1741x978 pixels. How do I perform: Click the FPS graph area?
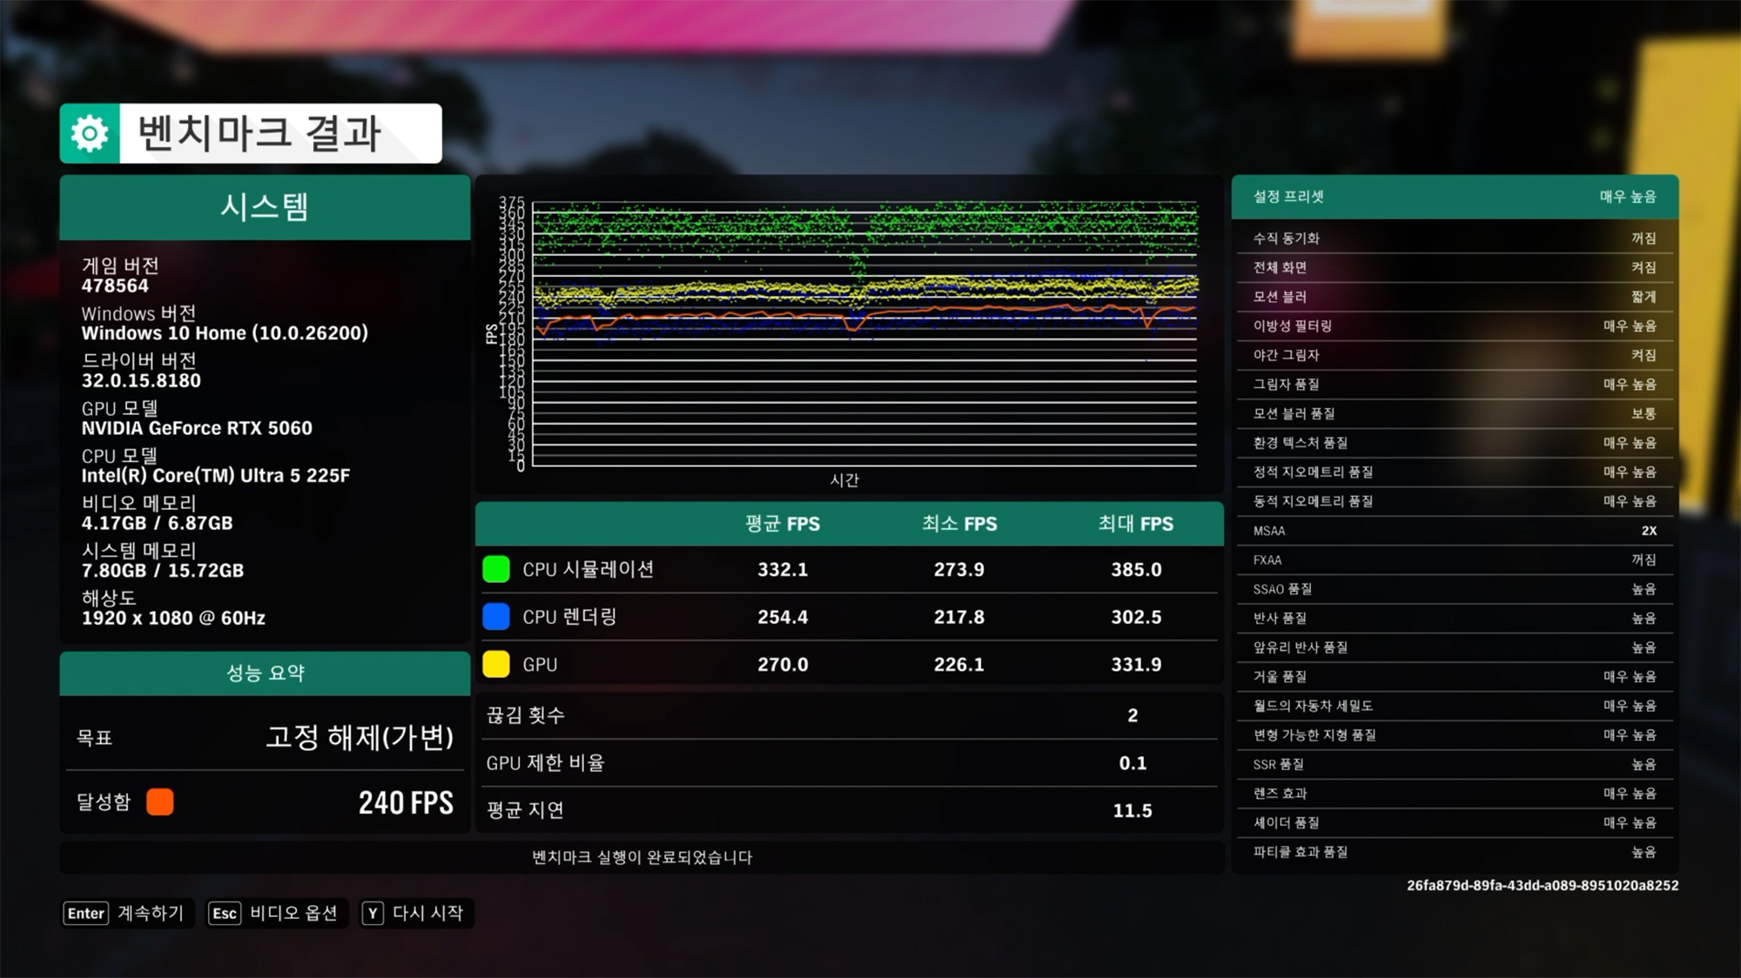pyautogui.click(x=864, y=335)
